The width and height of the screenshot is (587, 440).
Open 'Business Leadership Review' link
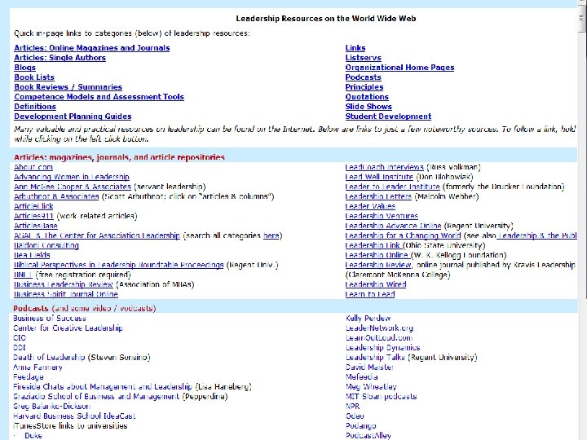click(x=64, y=284)
